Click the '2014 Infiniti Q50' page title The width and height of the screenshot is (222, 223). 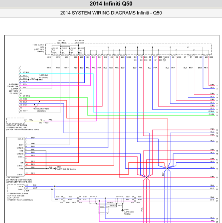[x=111, y=4]
